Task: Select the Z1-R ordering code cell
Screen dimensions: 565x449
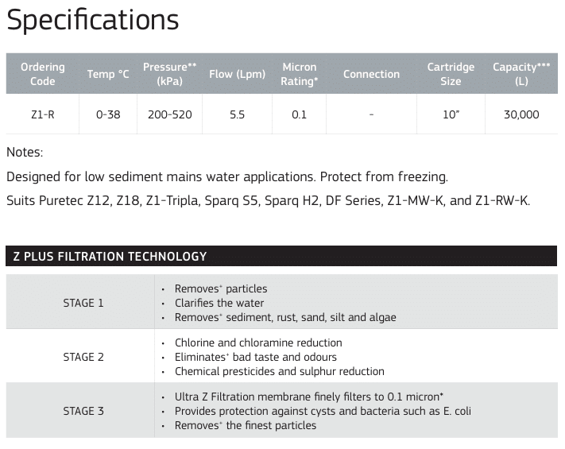Action: tap(43, 114)
